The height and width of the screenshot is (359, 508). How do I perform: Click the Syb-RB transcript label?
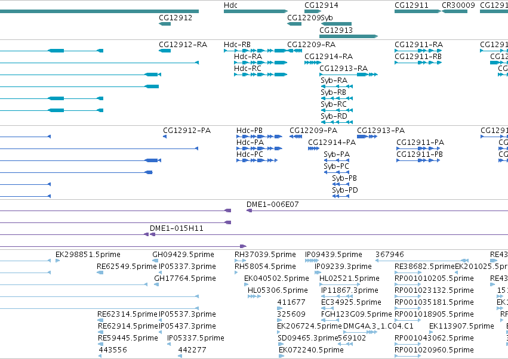coord(333,92)
